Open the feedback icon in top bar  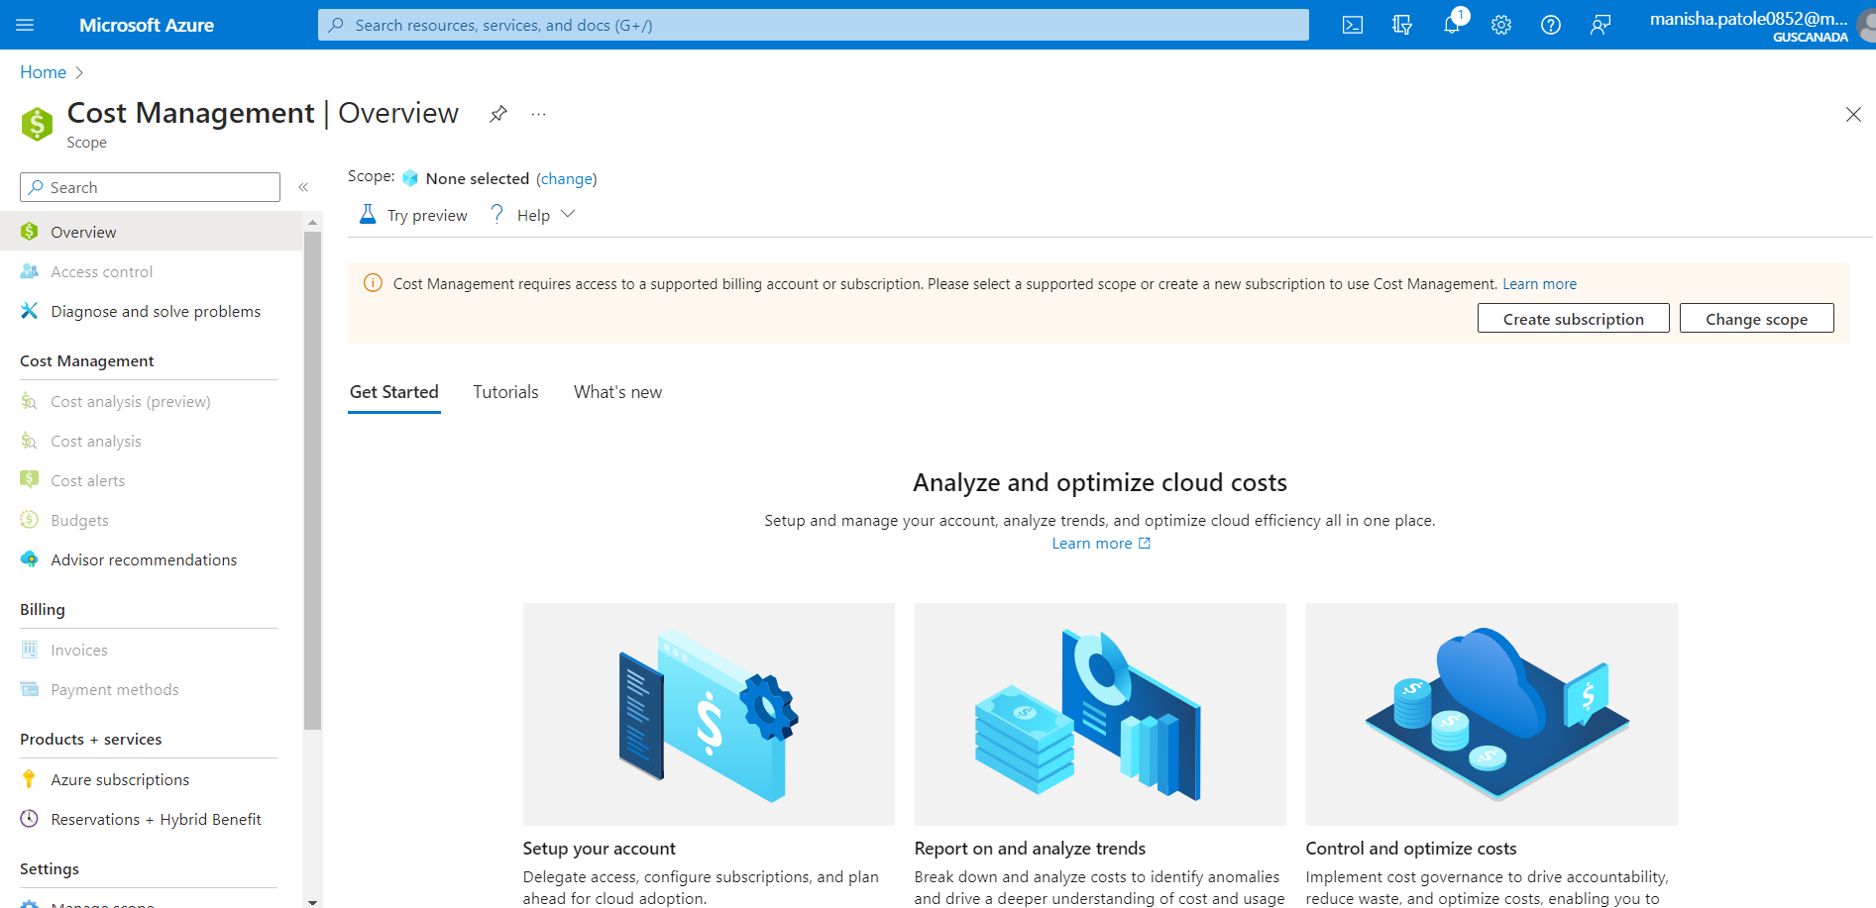click(x=1600, y=25)
